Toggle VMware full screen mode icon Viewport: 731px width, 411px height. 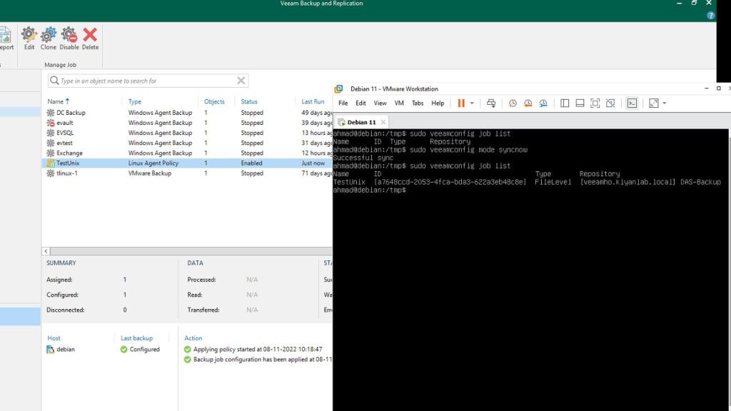pyautogui.click(x=595, y=103)
